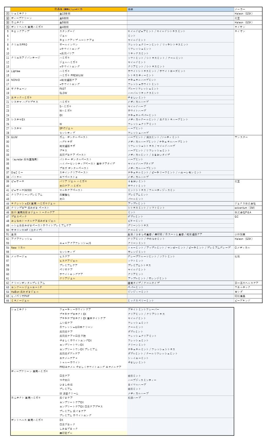This screenshot has height=442, width=268.
Task: Click the ハーブジャスミンティー flavor cell
Action: (181, 380)
